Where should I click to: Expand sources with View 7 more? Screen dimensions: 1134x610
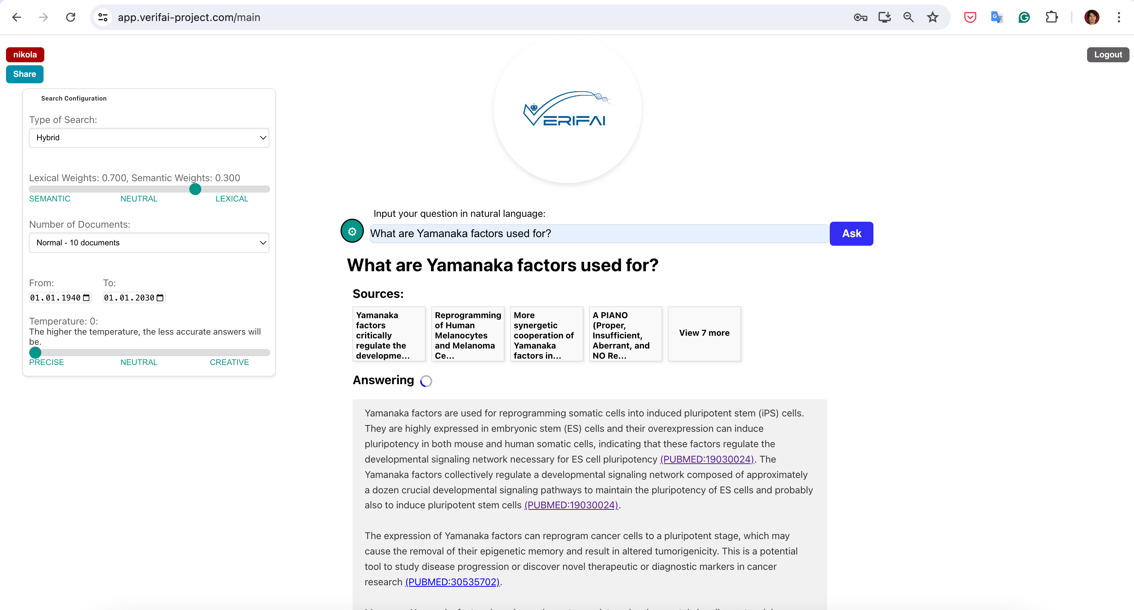[x=704, y=334]
